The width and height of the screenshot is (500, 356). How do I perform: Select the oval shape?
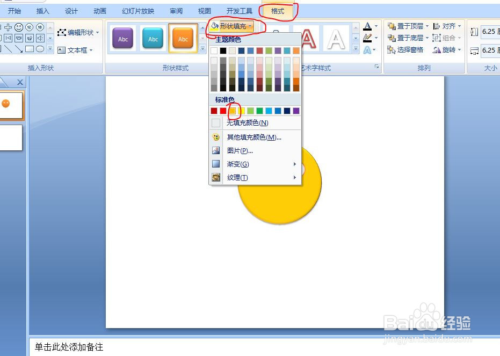40,49
